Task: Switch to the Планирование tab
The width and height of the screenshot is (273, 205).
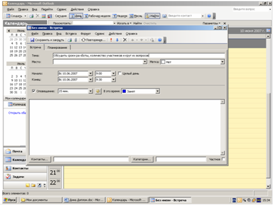Action: tap(57, 48)
